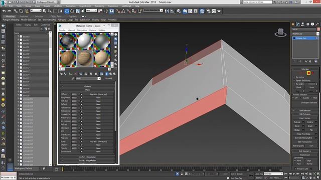This screenshot has width=321, height=180.
Task: Click the Redo arrow in main toolbar
Action: pyautogui.click(x=9, y=11)
